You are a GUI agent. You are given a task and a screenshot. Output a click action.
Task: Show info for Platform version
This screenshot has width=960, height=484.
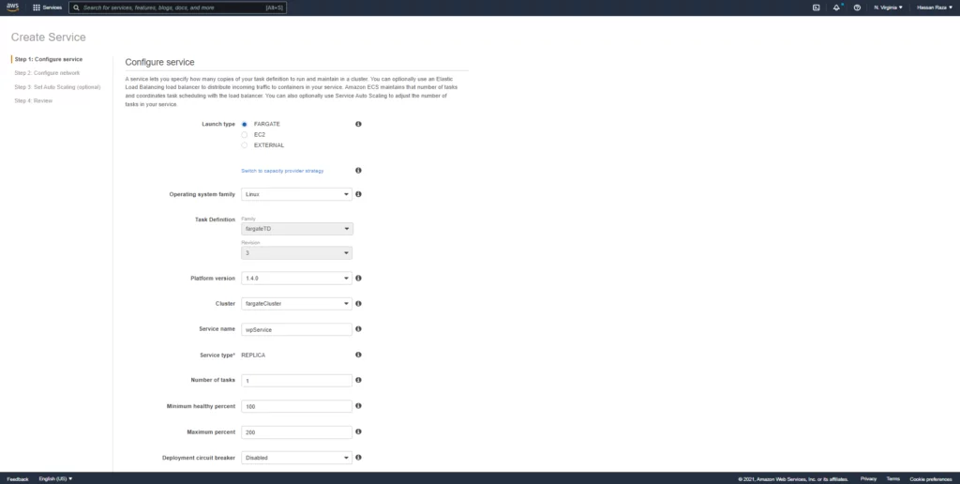click(x=358, y=279)
